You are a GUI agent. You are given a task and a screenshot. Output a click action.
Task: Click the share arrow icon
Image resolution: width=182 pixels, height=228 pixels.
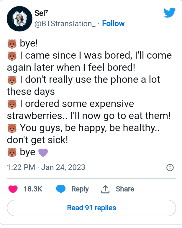[105, 189]
